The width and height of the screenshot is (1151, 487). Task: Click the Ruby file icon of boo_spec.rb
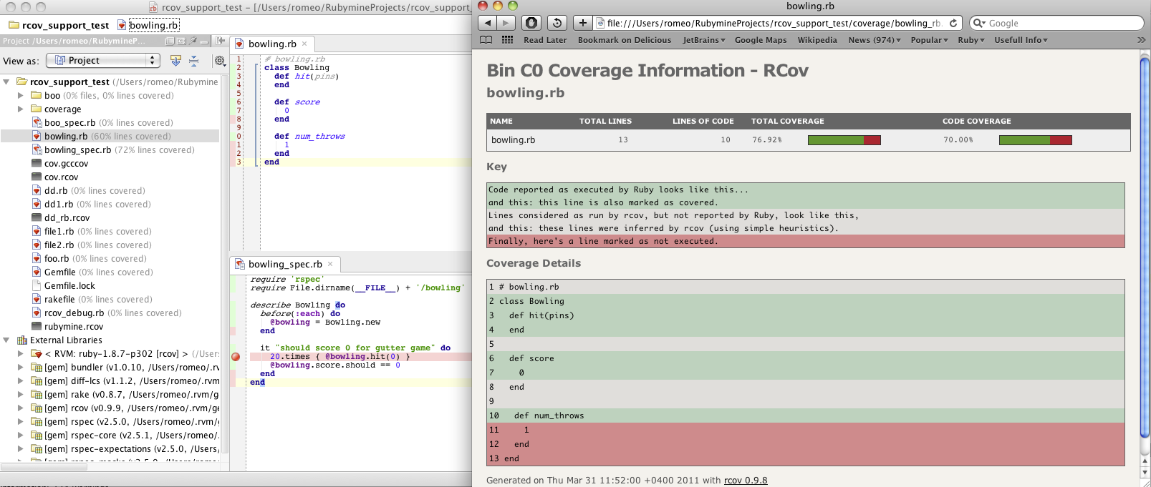tap(37, 122)
